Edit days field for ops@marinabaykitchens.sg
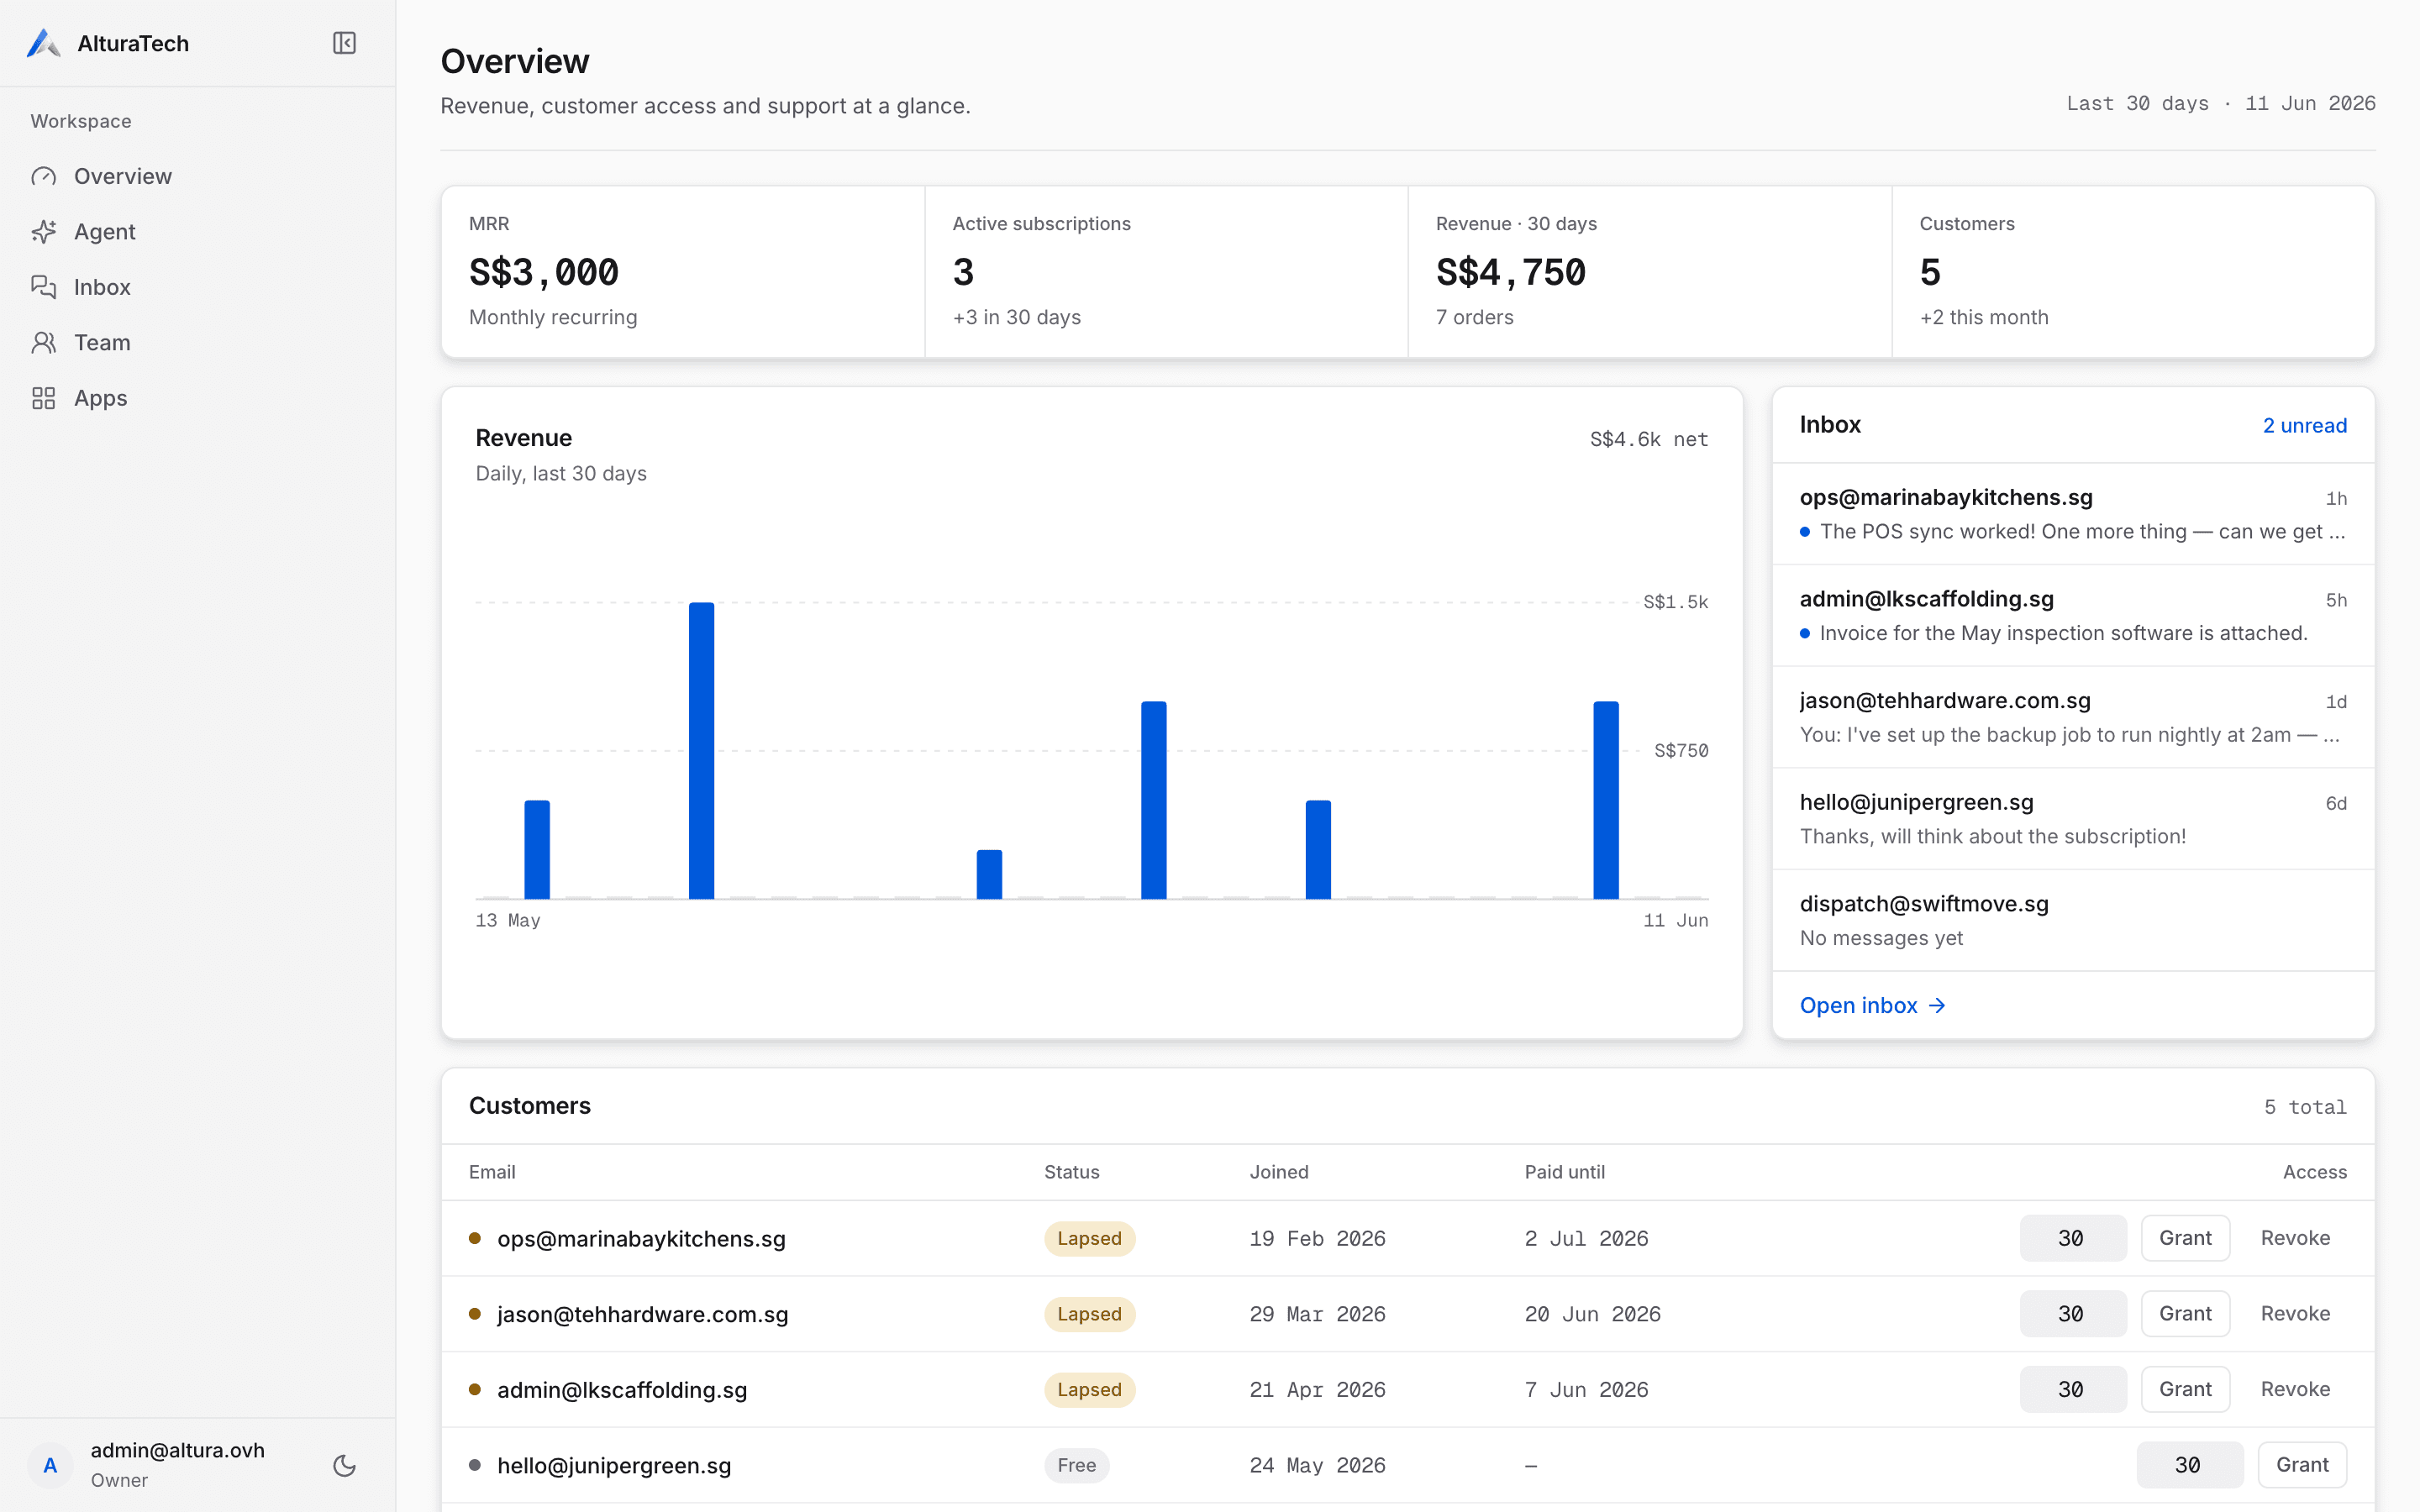The width and height of the screenshot is (2420, 1512). 2073,1238
